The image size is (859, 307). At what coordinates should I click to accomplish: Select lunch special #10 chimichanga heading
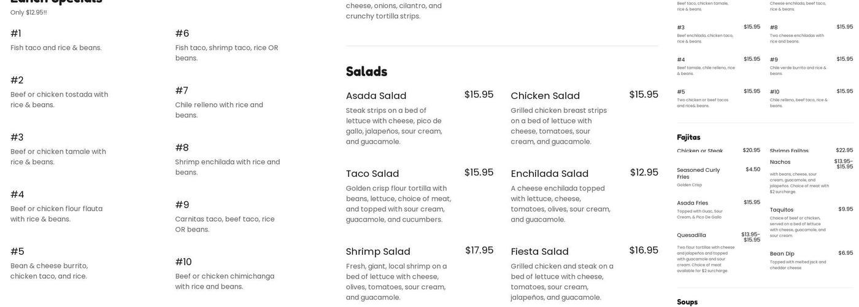click(x=183, y=262)
